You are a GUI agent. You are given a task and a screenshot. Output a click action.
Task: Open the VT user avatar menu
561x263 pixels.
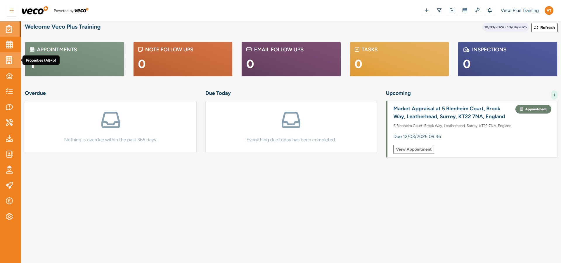pyautogui.click(x=549, y=11)
